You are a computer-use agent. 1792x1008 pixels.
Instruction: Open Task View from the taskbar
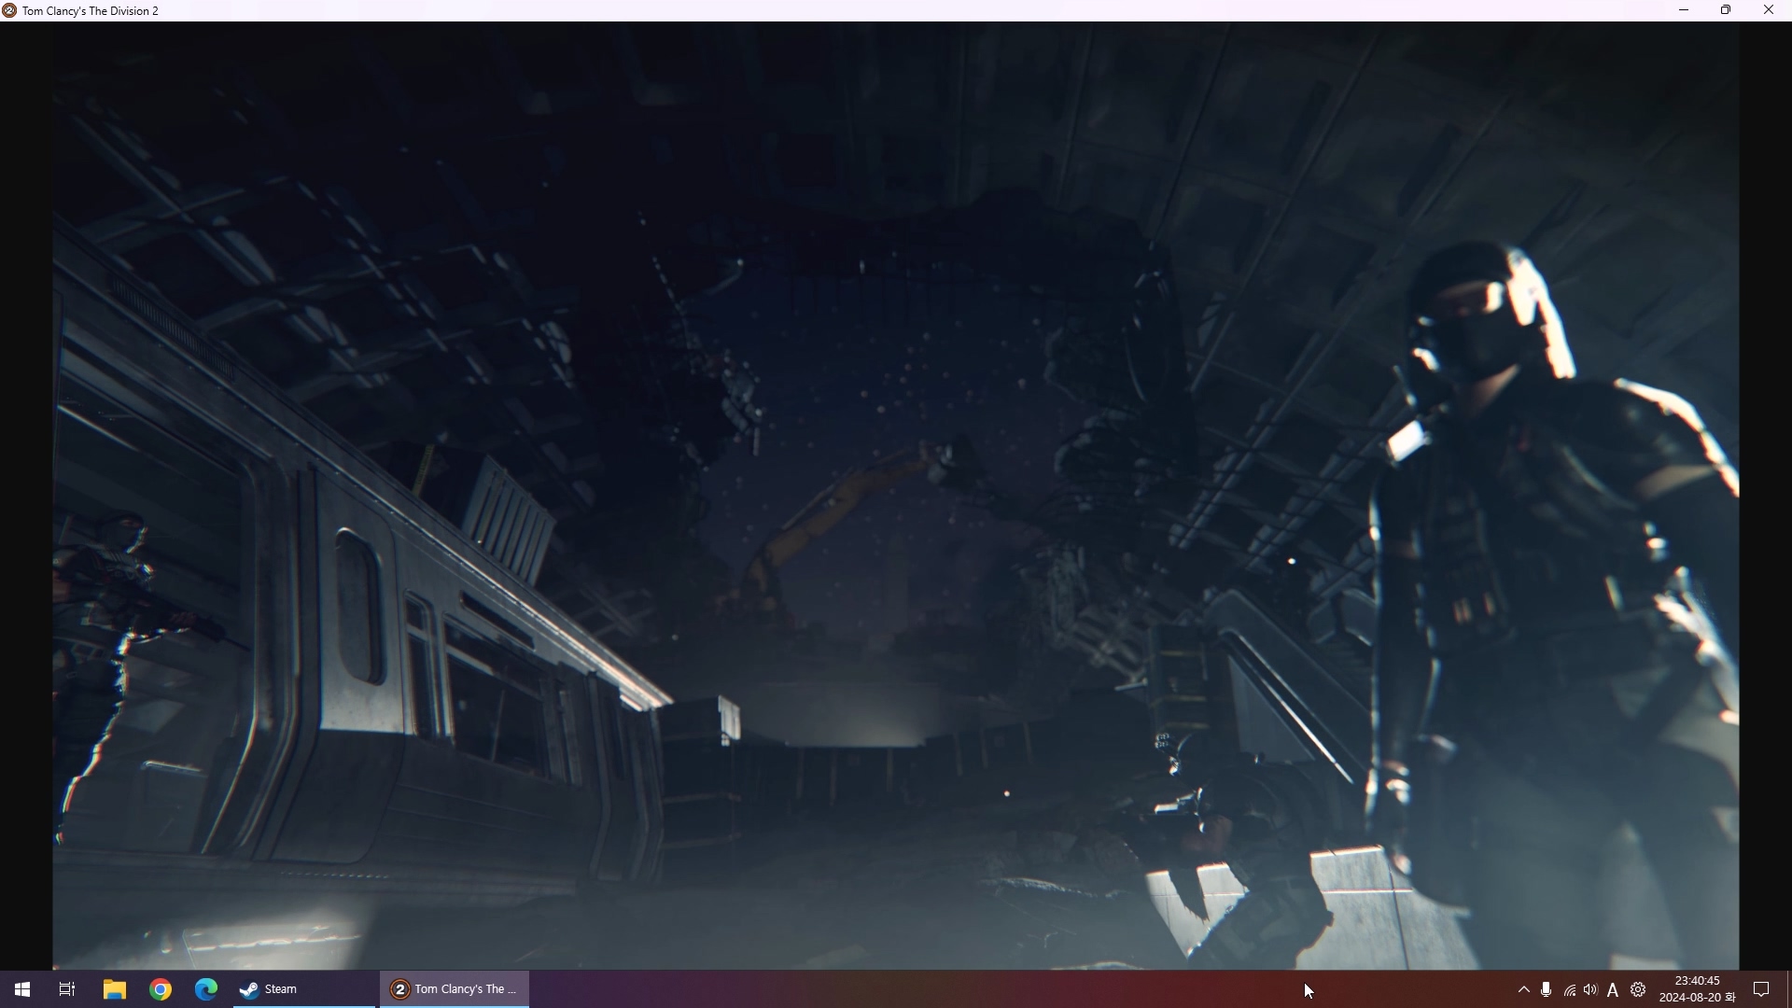(67, 989)
